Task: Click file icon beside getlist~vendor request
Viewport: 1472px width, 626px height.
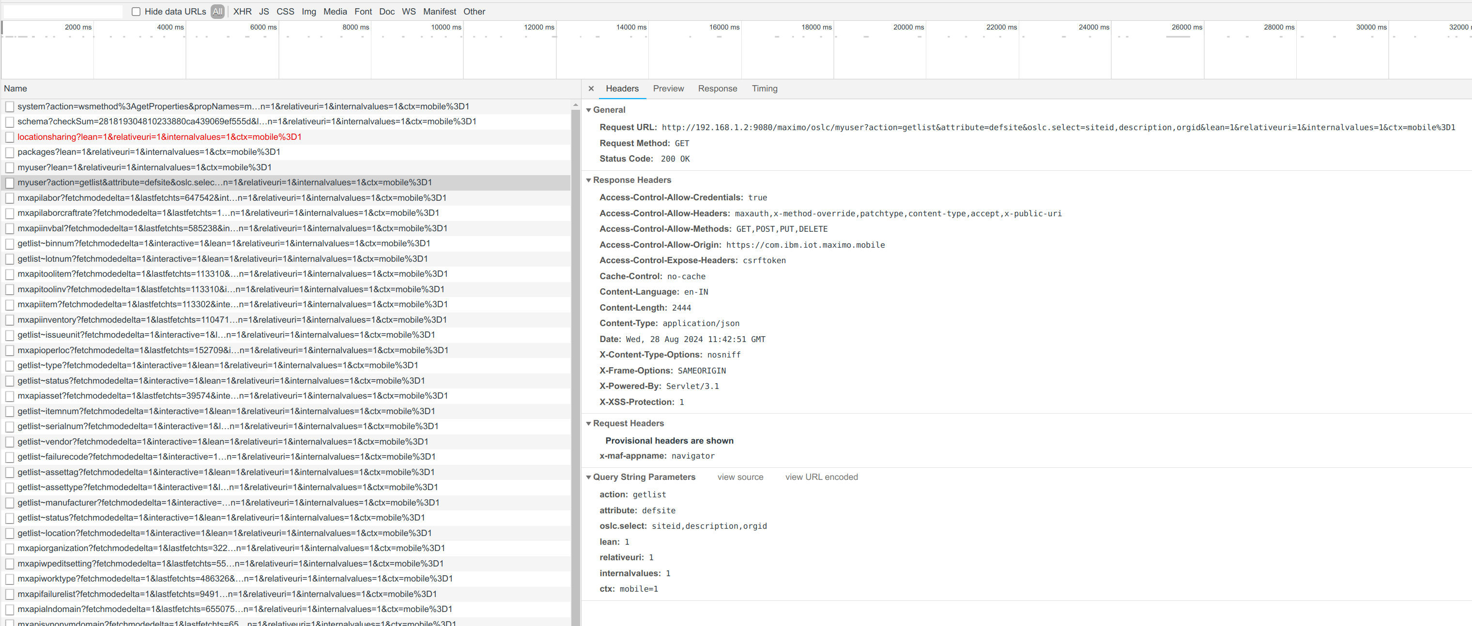Action: point(10,442)
